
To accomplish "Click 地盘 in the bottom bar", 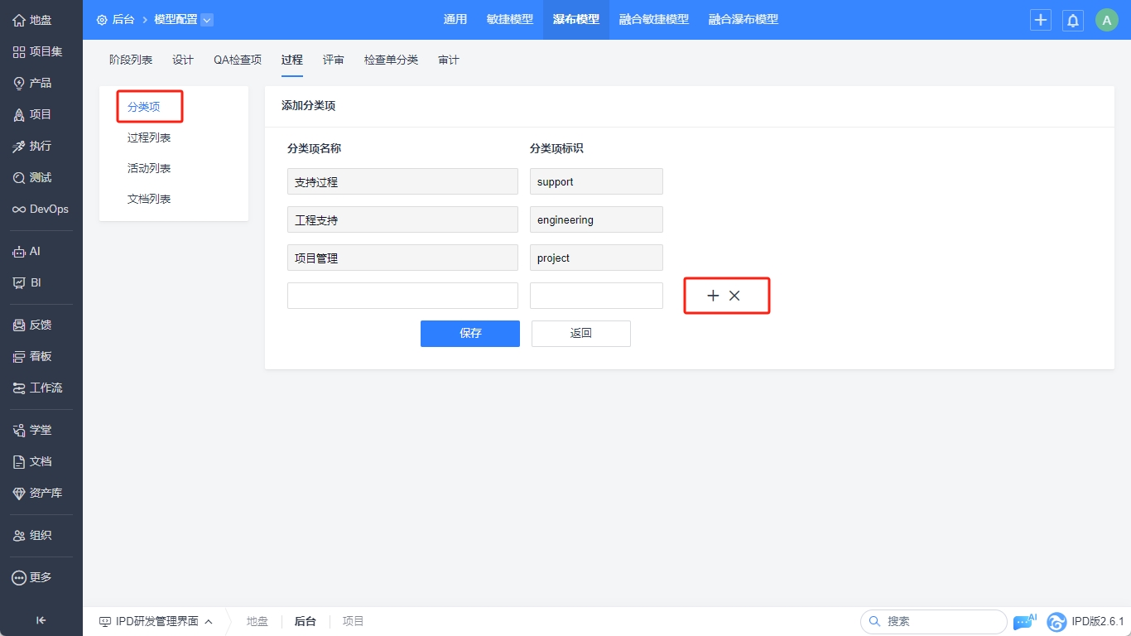I will (257, 621).
